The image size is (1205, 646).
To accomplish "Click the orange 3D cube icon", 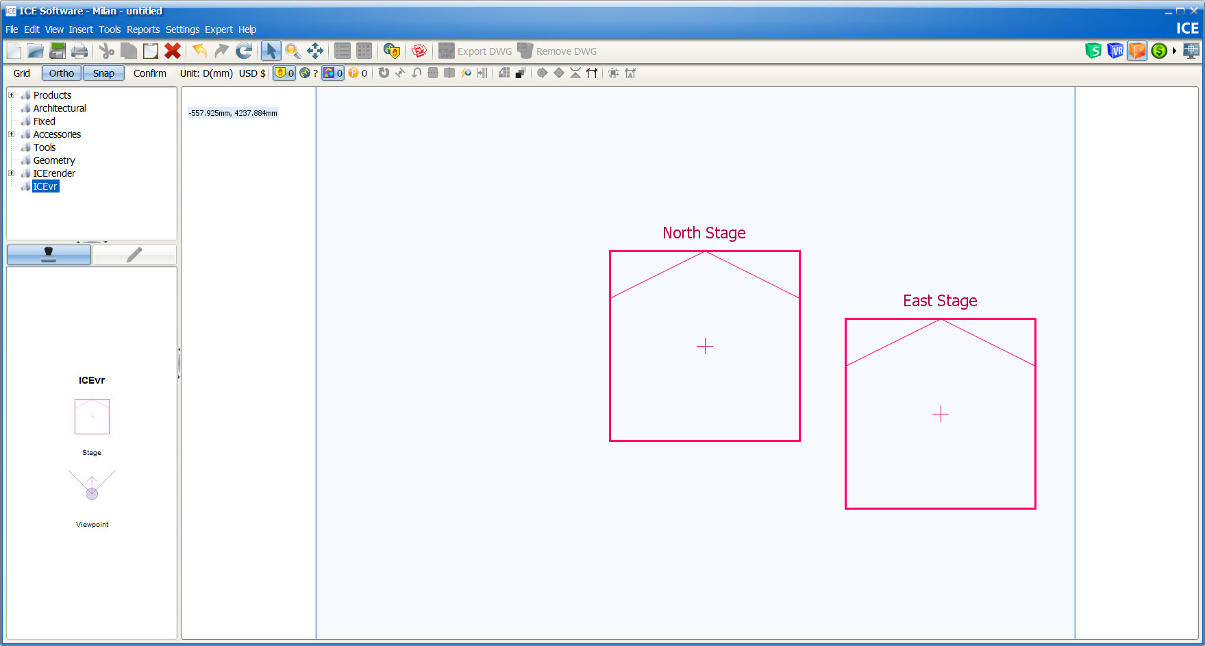I will tap(1137, 51).
